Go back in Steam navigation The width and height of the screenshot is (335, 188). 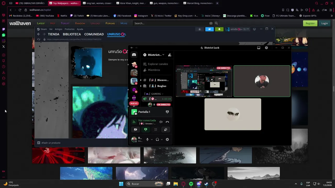38,34
